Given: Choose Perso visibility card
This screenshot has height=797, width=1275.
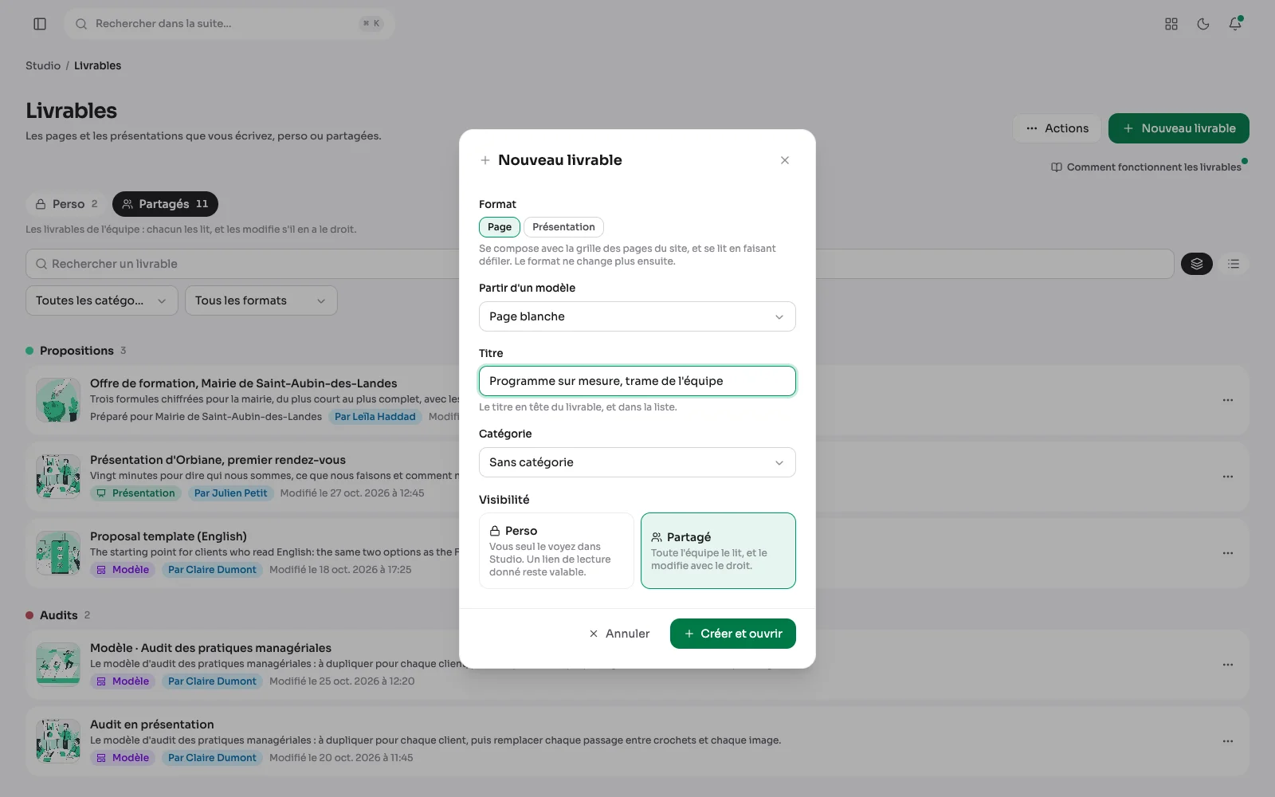Looking at the screenshot, I should [556, 551].
